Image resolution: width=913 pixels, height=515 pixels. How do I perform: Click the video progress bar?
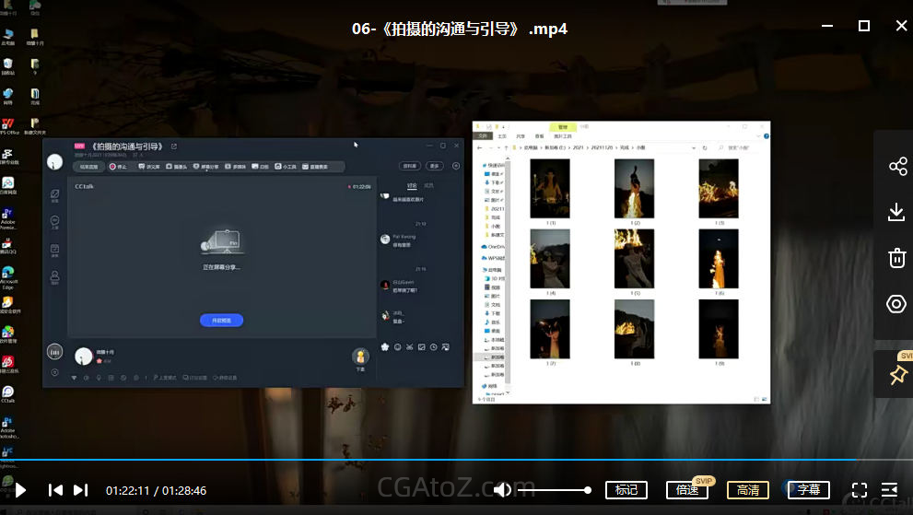click(461, 460)
